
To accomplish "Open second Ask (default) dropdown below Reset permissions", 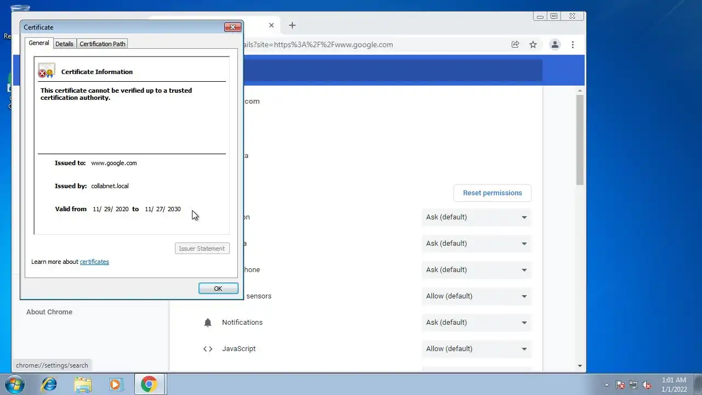I will [477, 244].
